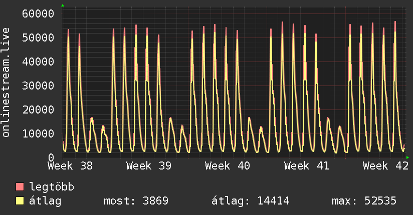Click the Week 42 axis label
The image size is (413, 215).
[385, 166]
